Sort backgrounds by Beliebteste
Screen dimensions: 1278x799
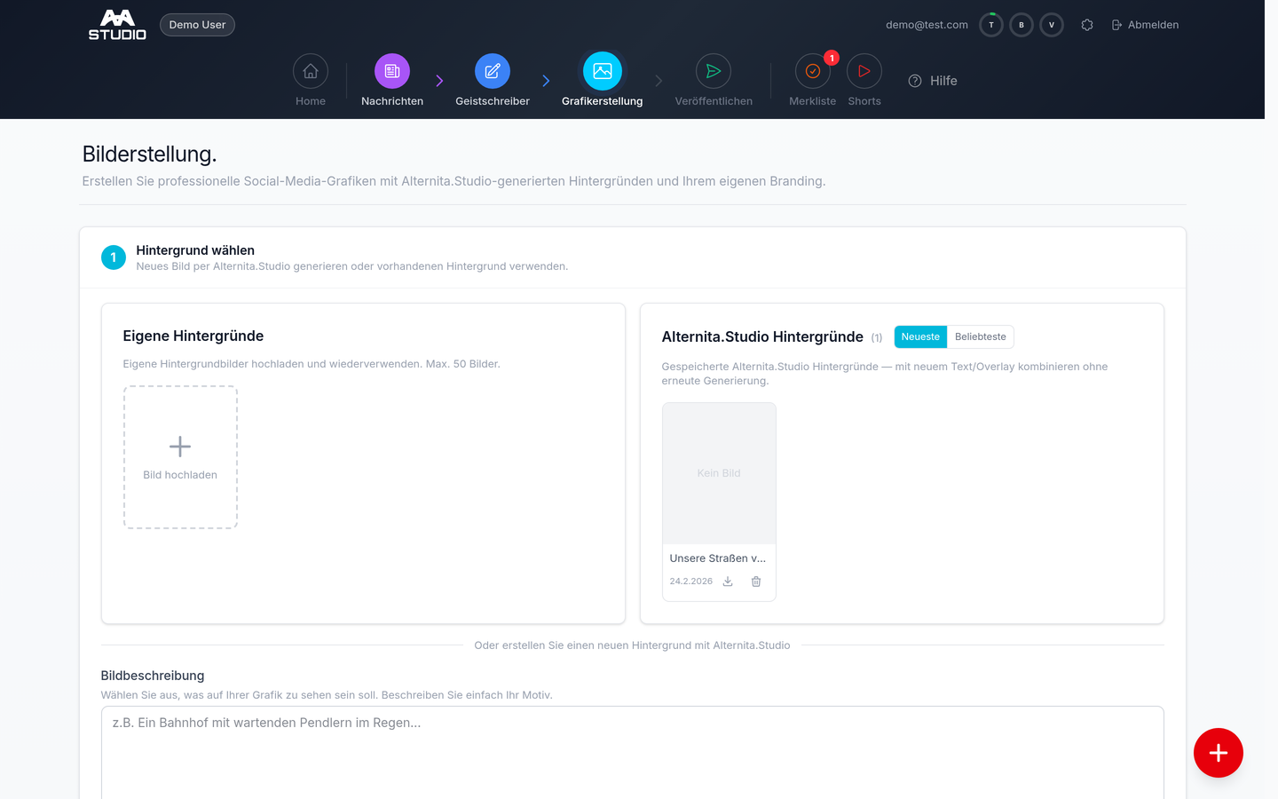click(981, 337)
